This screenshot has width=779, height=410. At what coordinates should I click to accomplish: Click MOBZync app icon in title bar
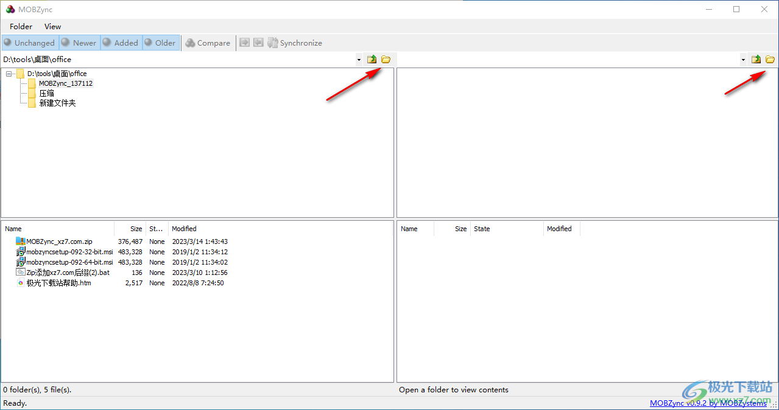click(10, 9)
